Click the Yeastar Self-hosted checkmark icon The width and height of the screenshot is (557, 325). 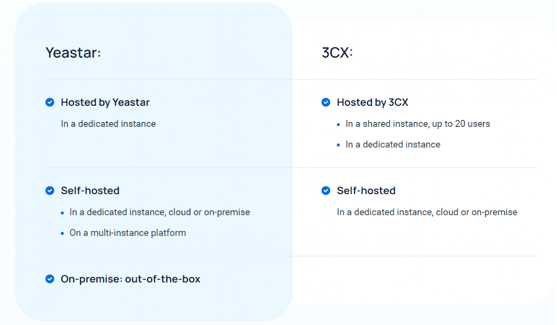click(50, 191)
